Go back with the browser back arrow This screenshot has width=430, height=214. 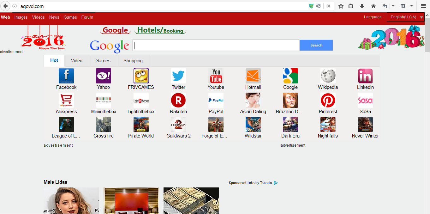click(5, 6)
